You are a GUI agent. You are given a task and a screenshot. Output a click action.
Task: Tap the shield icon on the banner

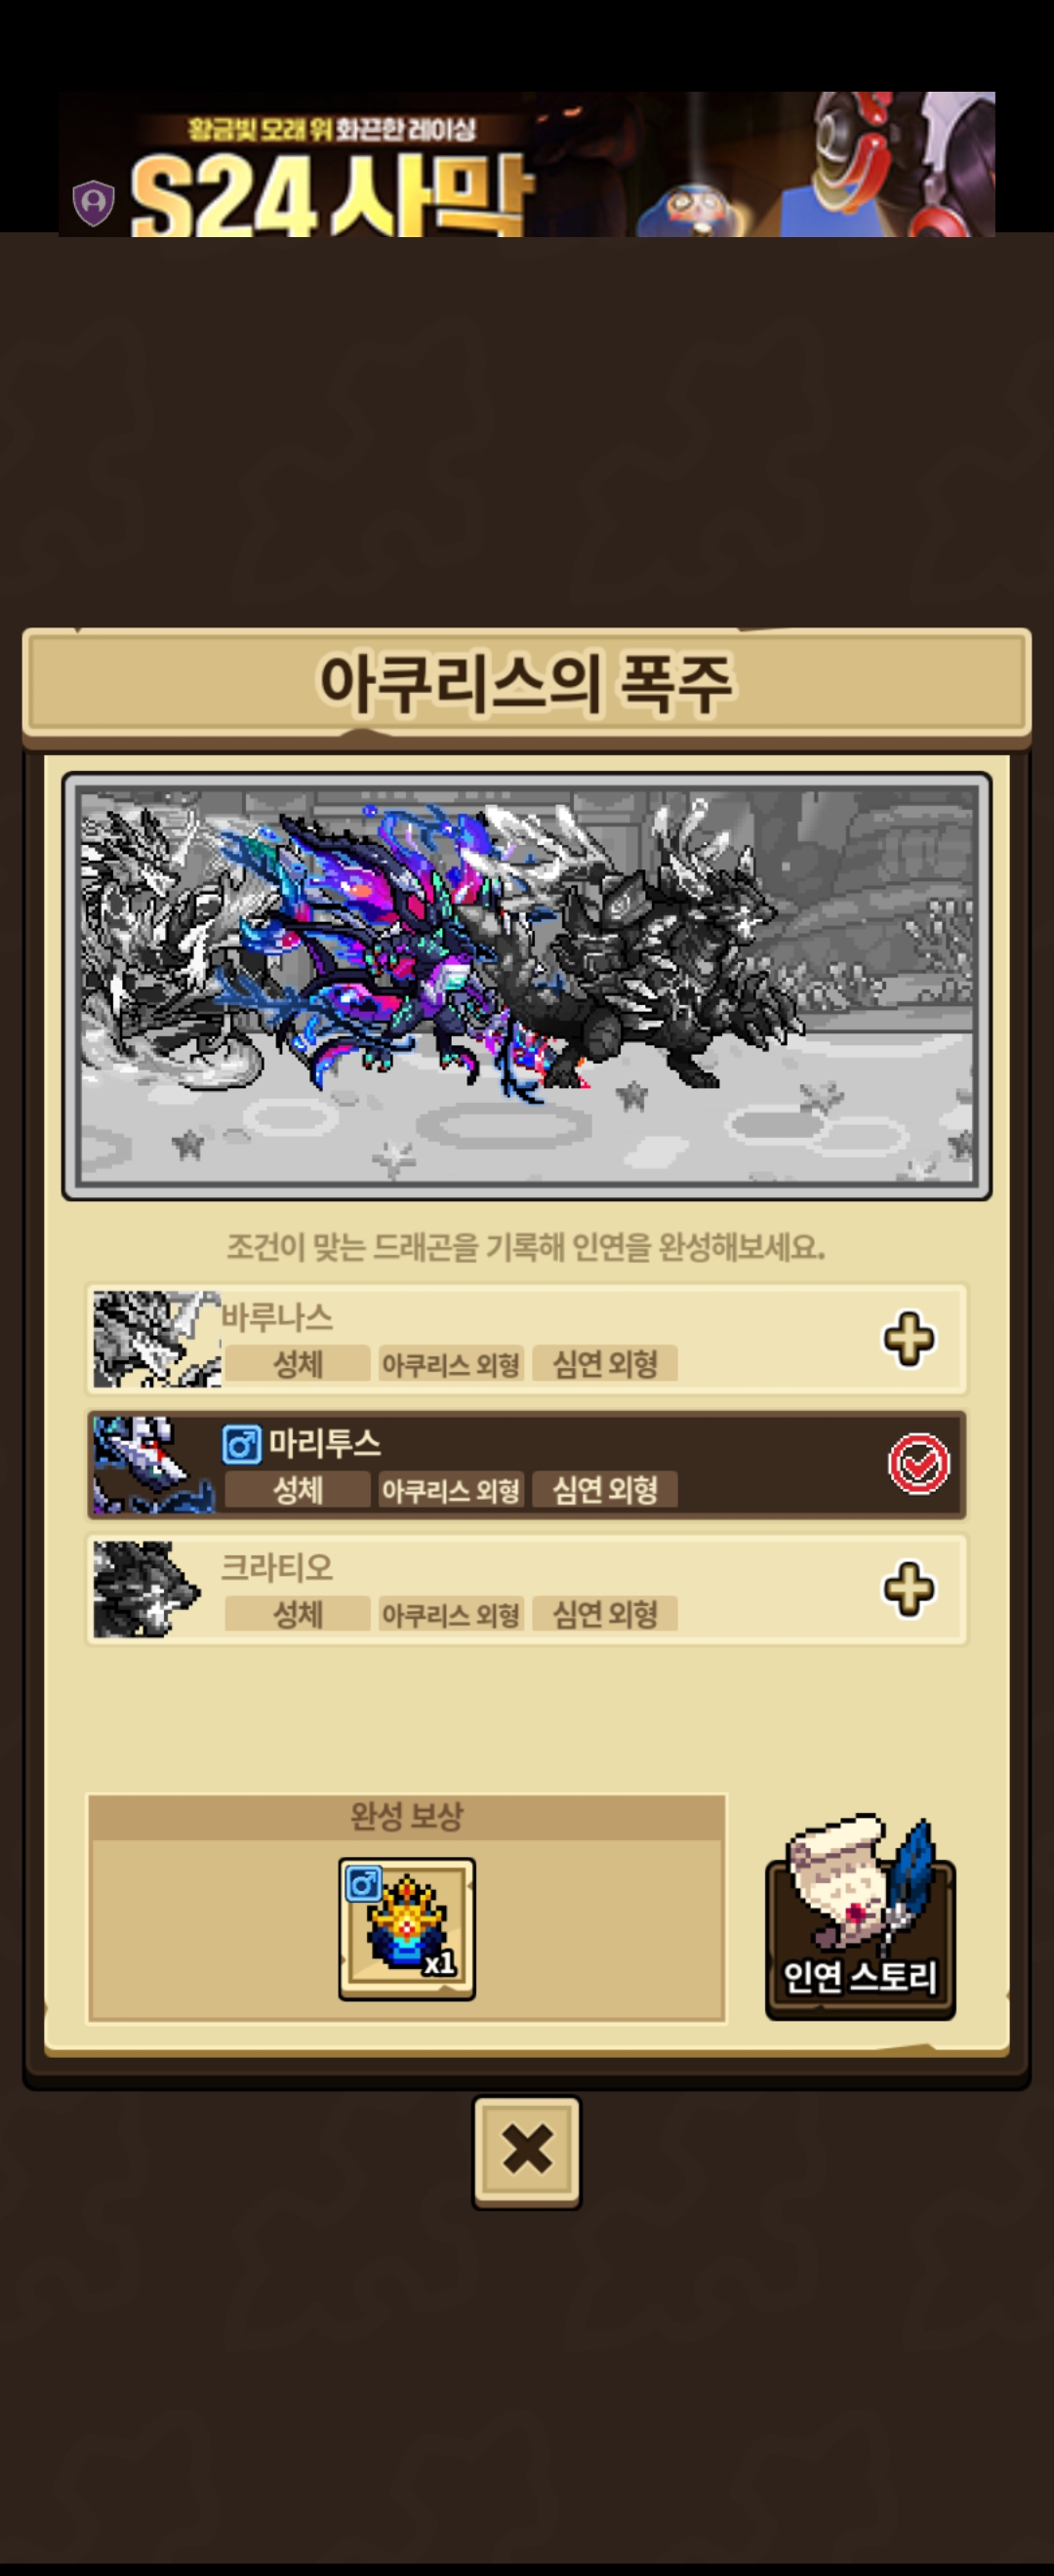(x=93, y=203)
